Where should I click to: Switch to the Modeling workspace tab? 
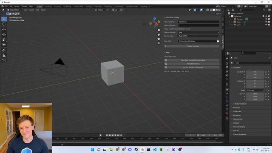(48, 7)
